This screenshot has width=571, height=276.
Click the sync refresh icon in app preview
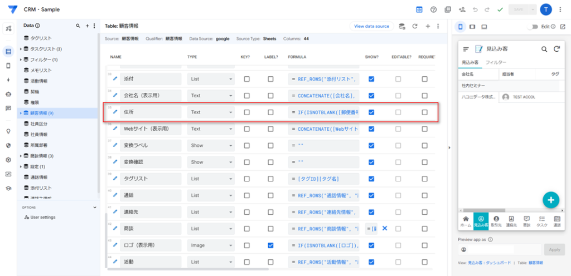557,49
